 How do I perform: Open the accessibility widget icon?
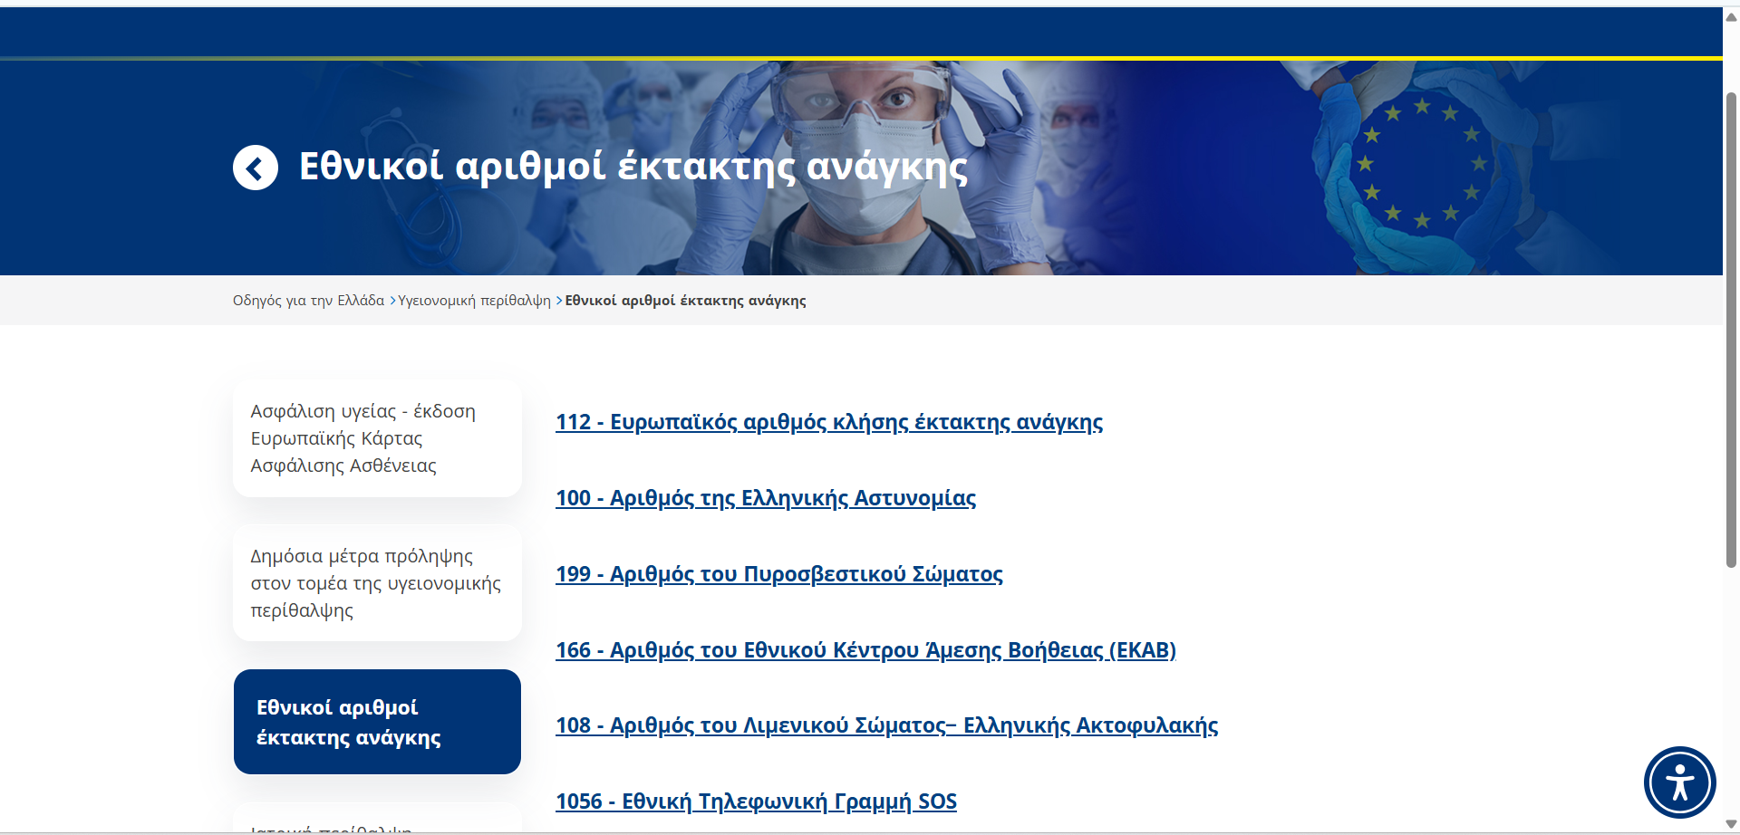pyautogui.click(x=1679, y=782)
